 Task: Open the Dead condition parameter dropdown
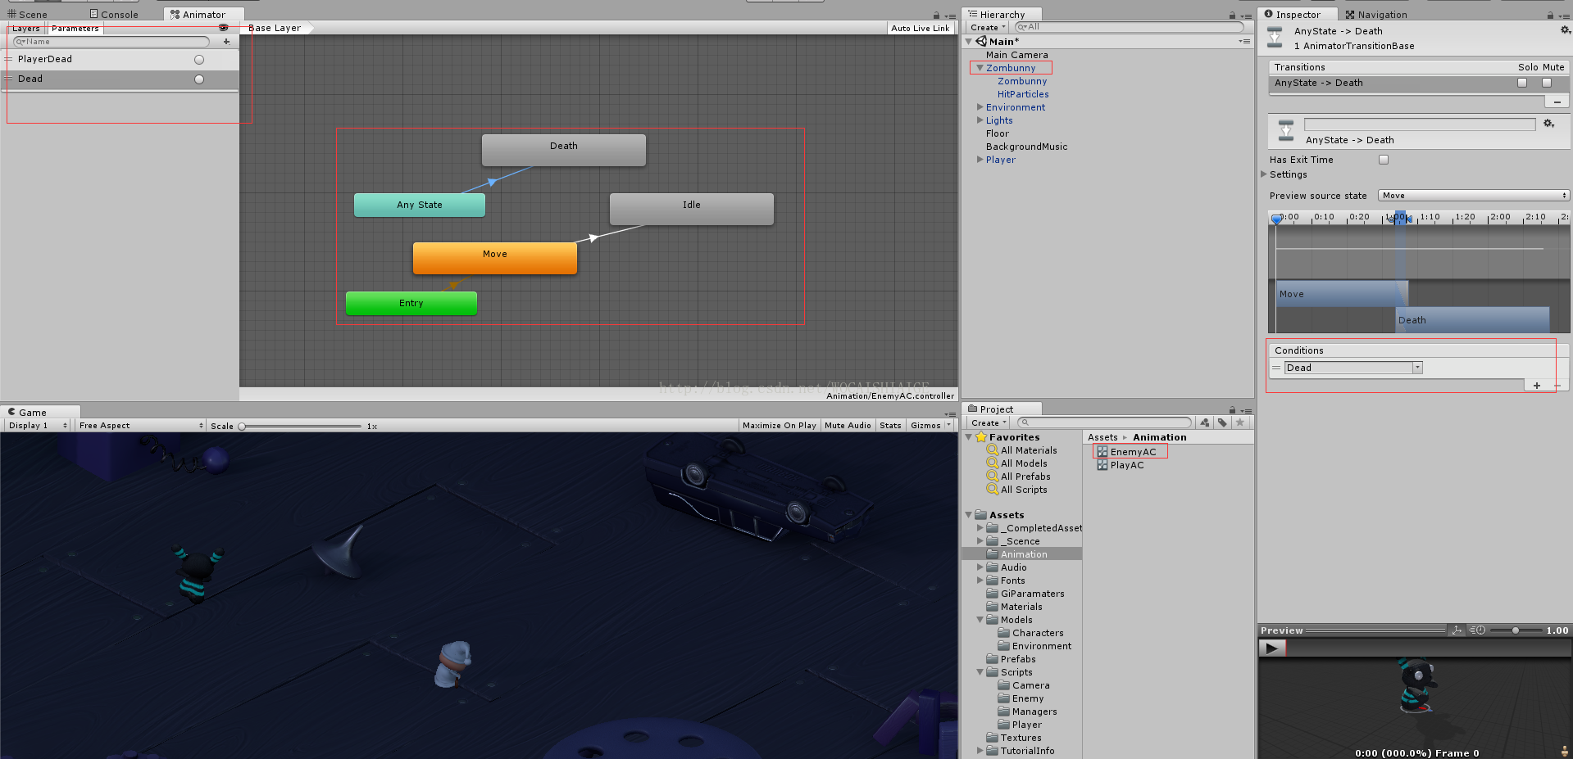(1353, 368)
